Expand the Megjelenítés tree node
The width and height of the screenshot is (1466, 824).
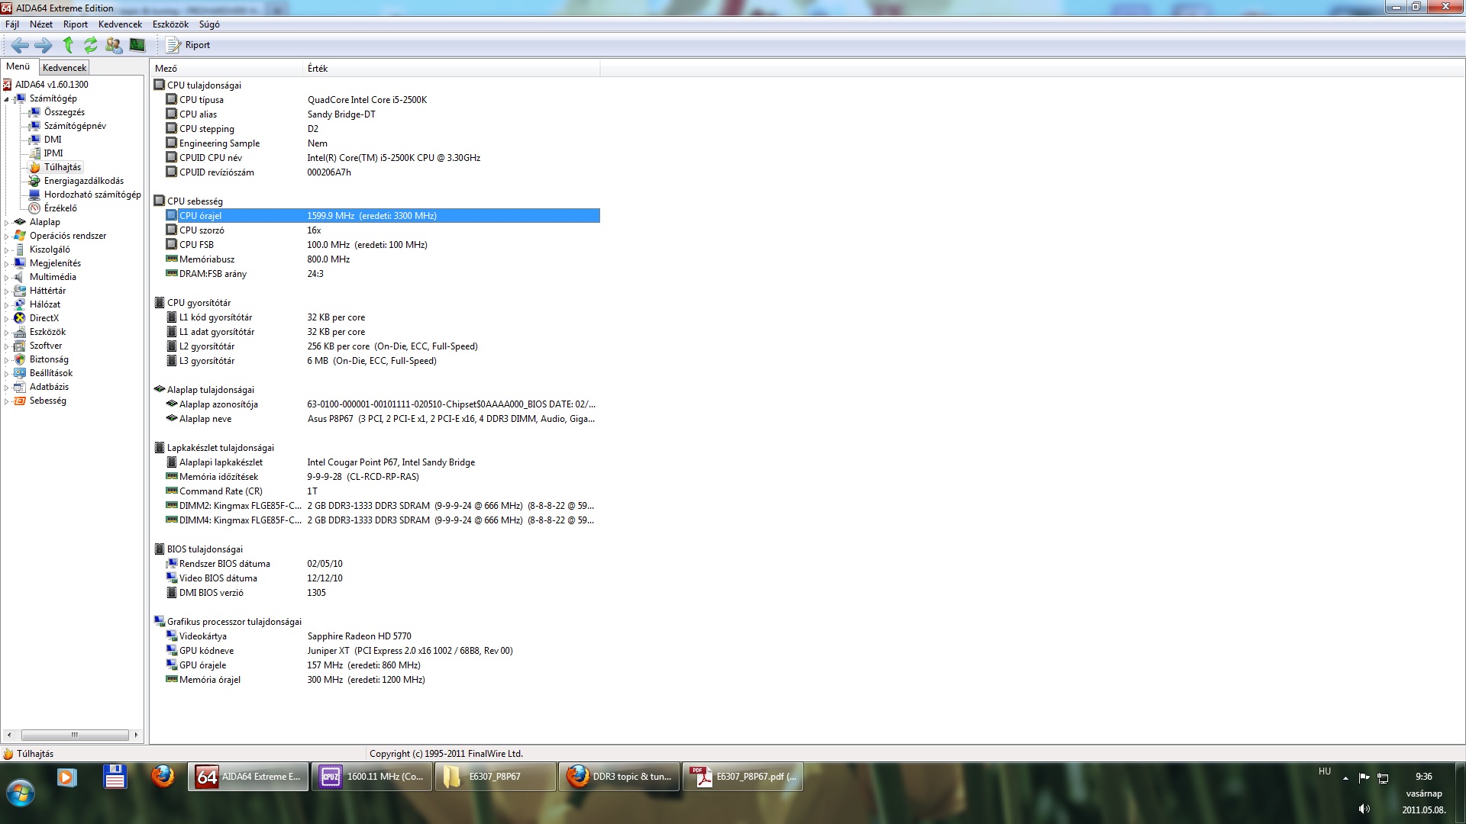7,264
